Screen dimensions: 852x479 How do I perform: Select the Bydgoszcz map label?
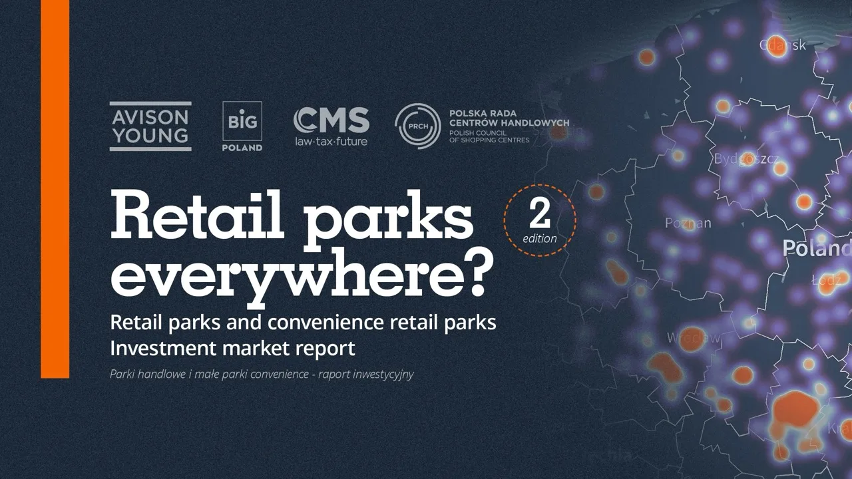pos(745,159)
